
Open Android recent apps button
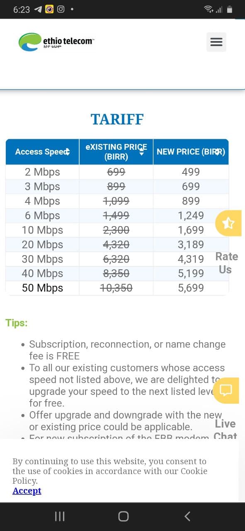[60, 516]
